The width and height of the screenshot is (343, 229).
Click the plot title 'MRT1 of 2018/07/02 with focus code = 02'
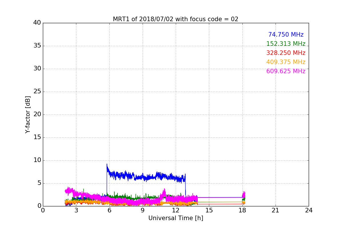tap(176, 19)
